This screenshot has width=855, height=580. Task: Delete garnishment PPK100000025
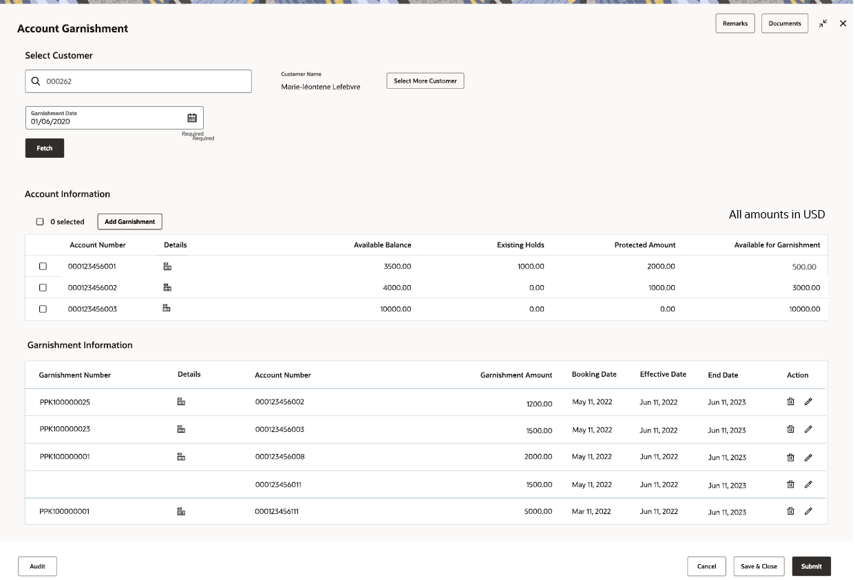790,402
